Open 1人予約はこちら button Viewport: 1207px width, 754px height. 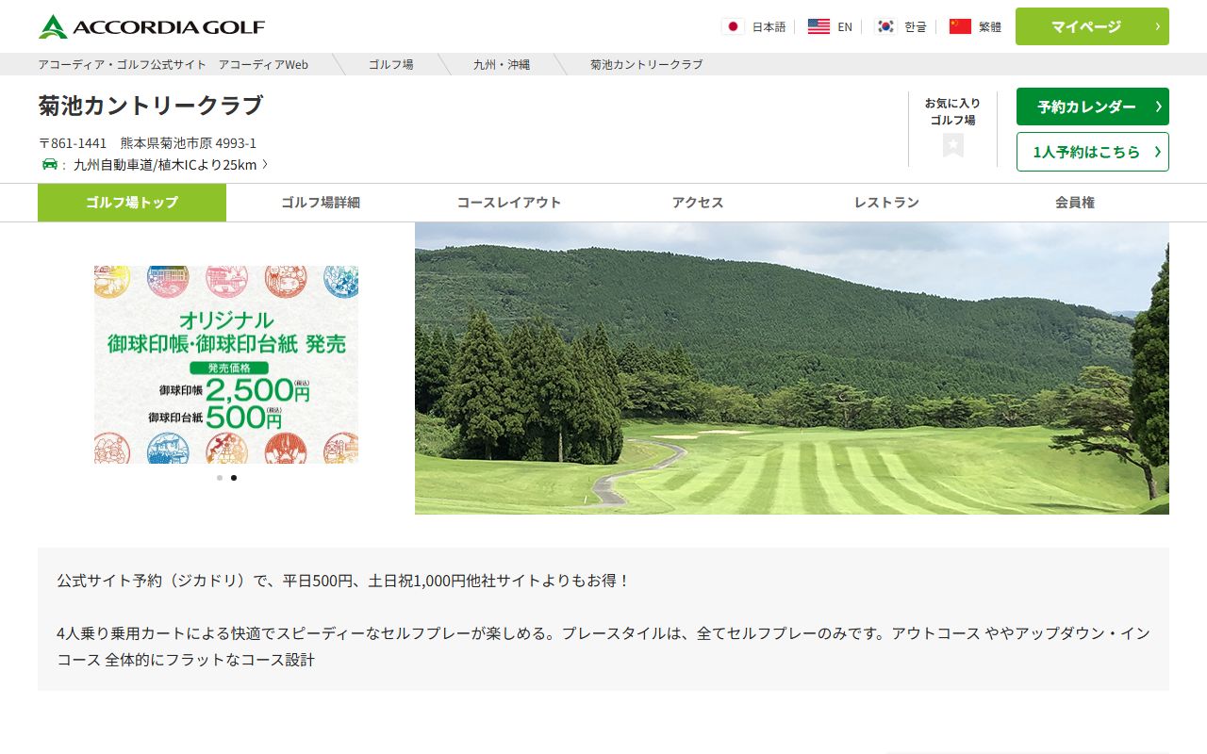[x=1092, y=152]
